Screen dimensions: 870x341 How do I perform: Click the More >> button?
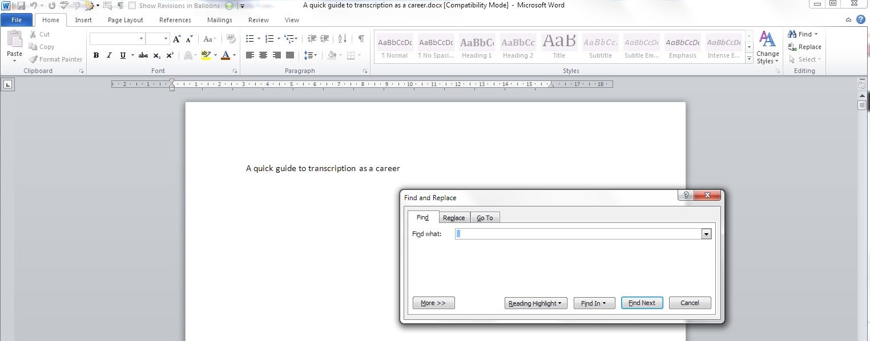[x=433, y=303]
